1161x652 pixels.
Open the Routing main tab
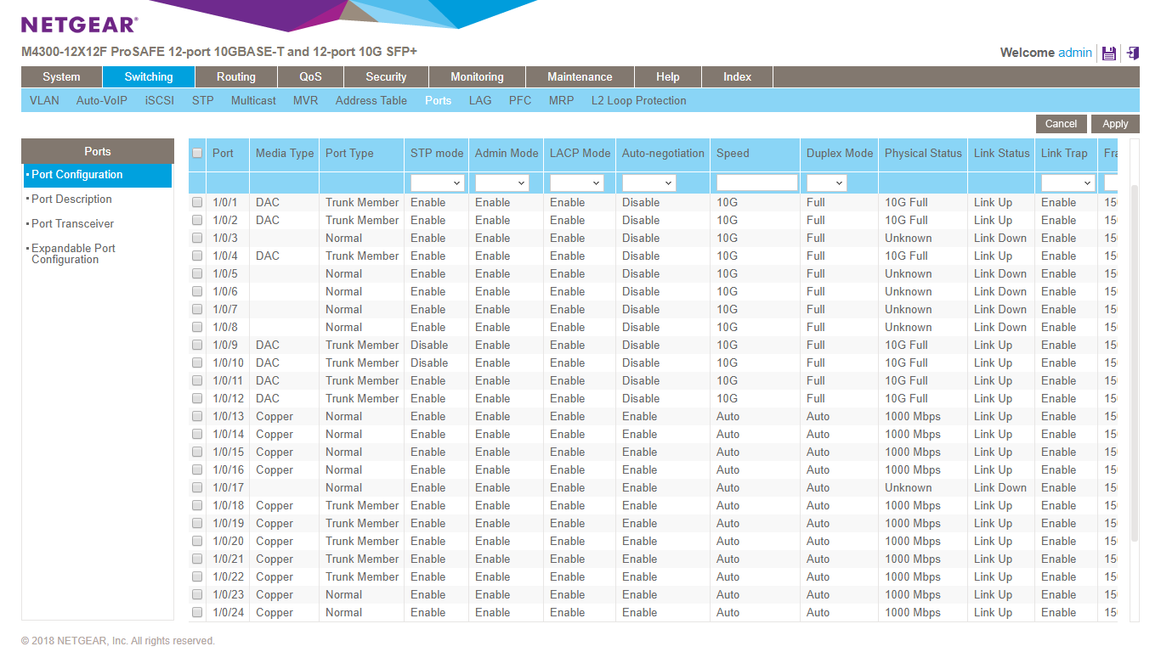(x=236, y=76)
